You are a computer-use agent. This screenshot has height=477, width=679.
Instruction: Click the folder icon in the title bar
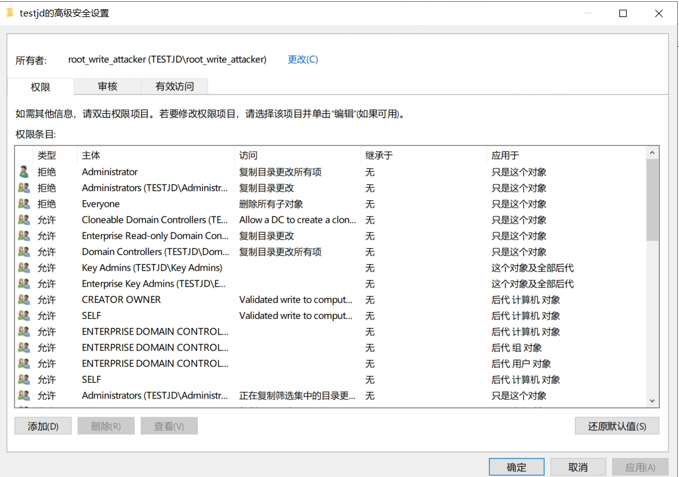point(10,13)
